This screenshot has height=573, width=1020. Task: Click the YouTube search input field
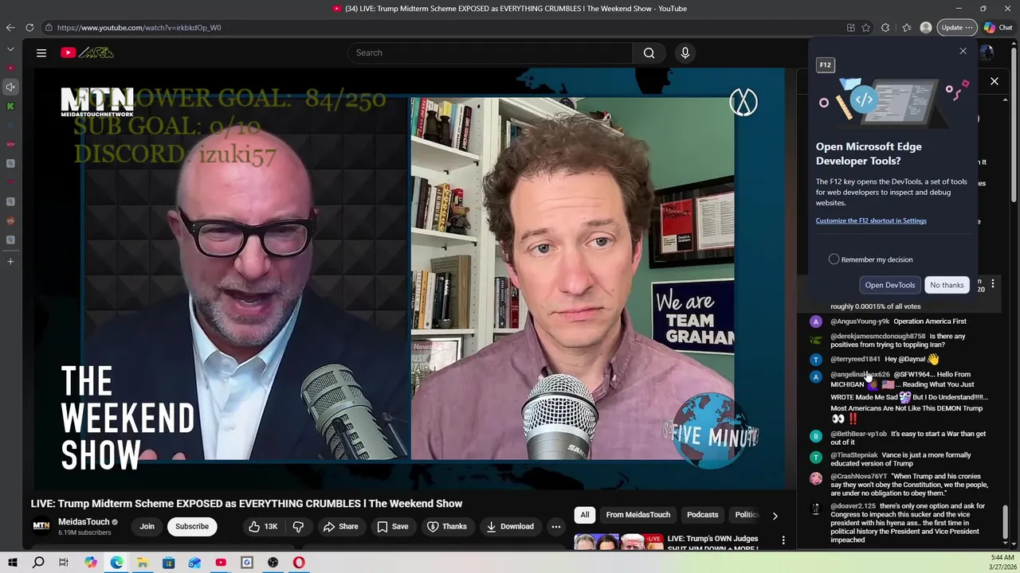coord(490,53)
